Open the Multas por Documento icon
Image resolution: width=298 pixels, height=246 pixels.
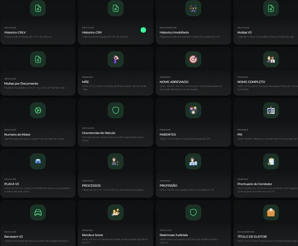(x=38, y=59)
